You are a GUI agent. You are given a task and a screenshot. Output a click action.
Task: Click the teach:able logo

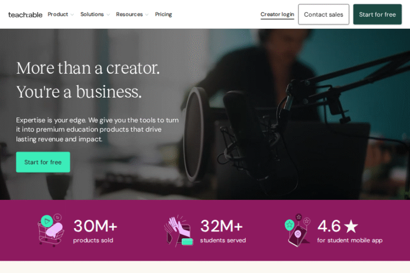25,14
